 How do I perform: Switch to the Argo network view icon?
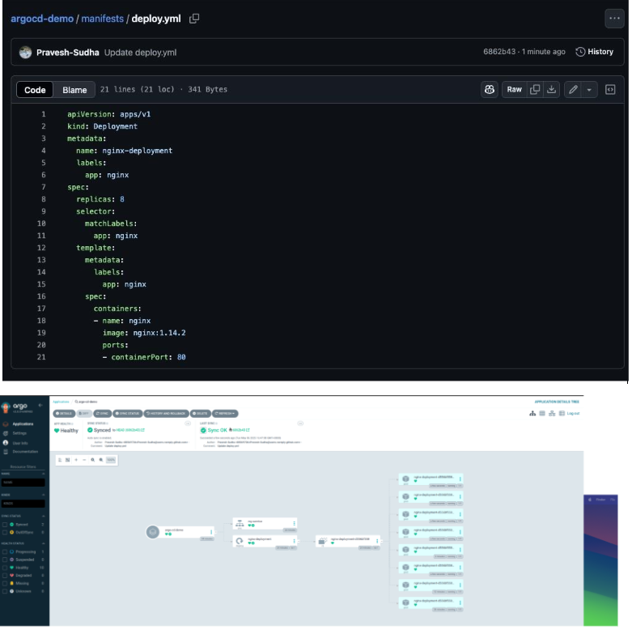click(x=551, y=414)
